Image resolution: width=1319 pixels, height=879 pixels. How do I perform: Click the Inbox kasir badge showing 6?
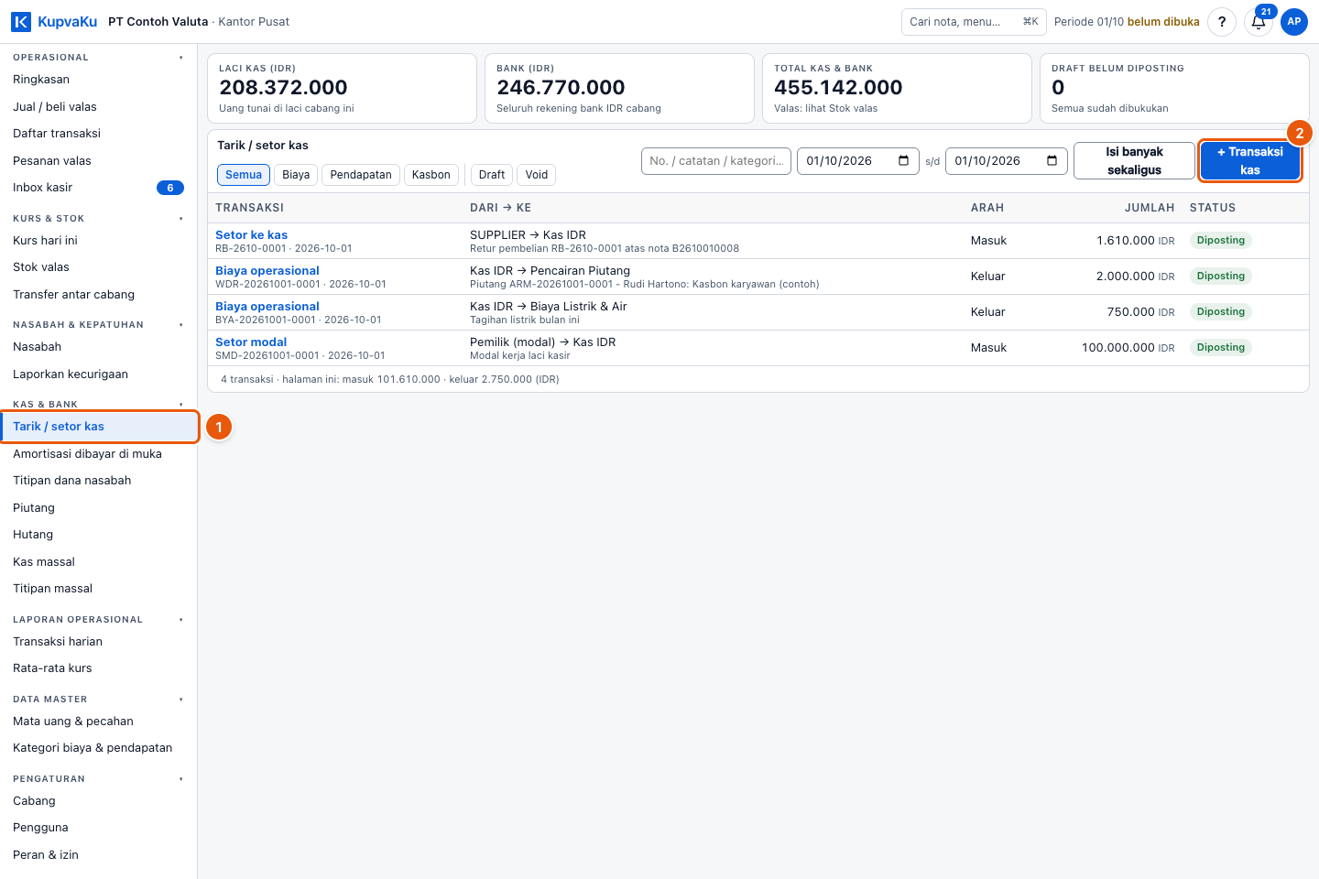170,188
